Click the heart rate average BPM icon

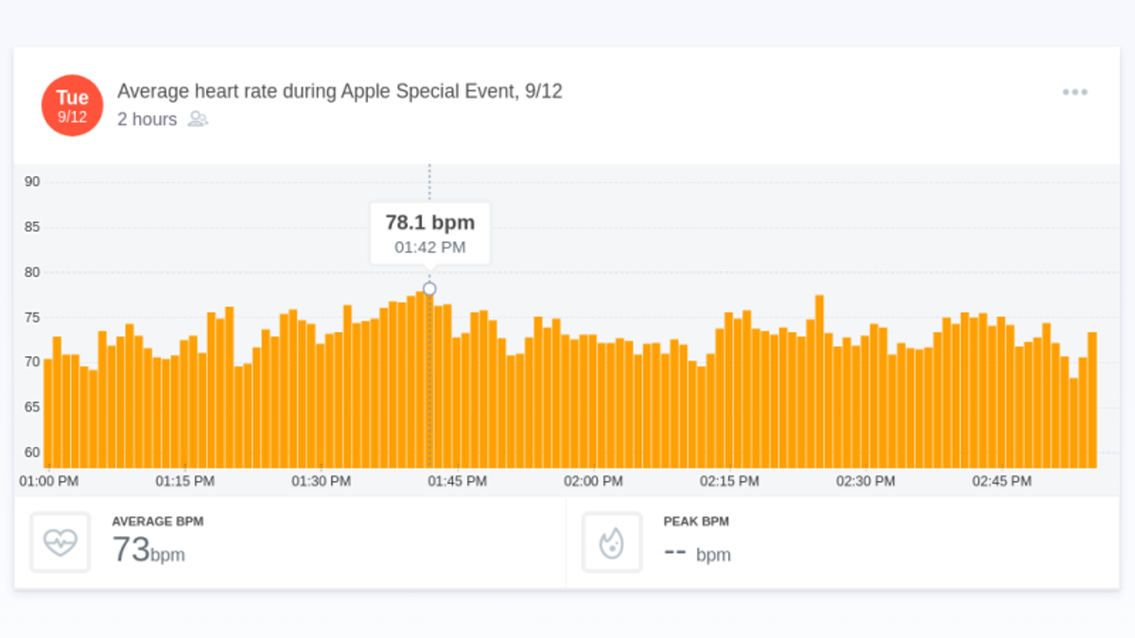tap(61, 543)
